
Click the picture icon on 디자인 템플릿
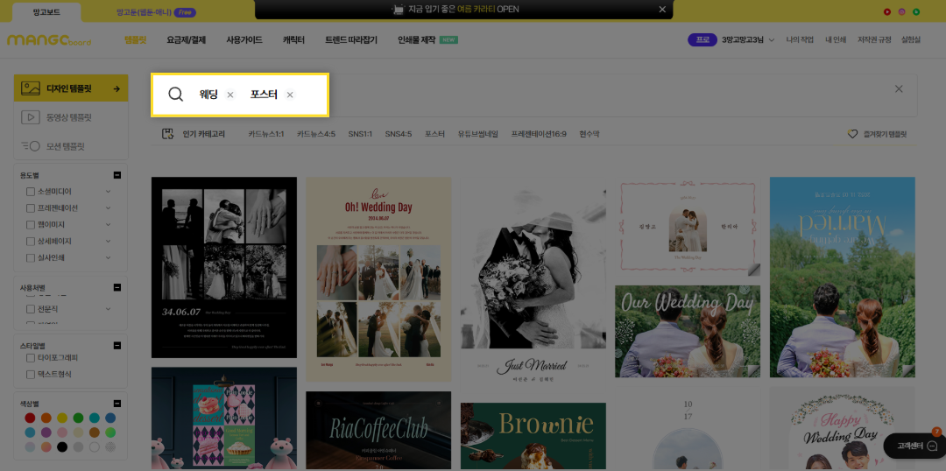coord(30,88)
